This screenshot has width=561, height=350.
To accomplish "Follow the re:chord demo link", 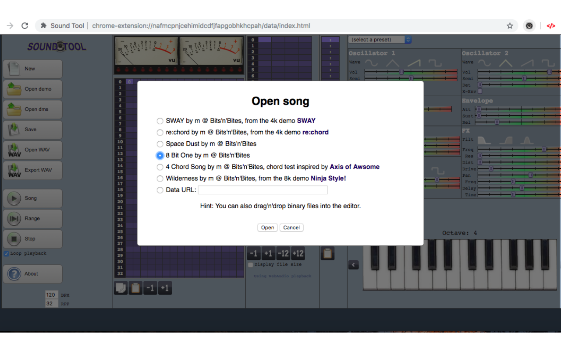I will (x=316, y=132).
